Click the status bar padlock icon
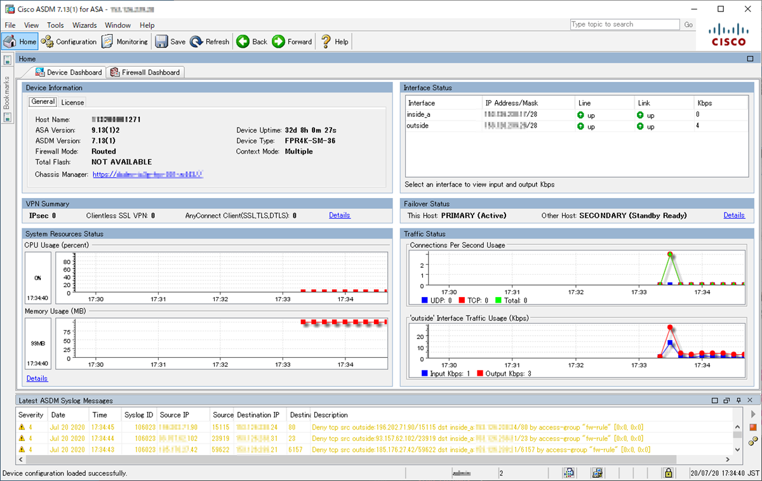The height and width of the screenshot is (481, 762). click(667, 473)
